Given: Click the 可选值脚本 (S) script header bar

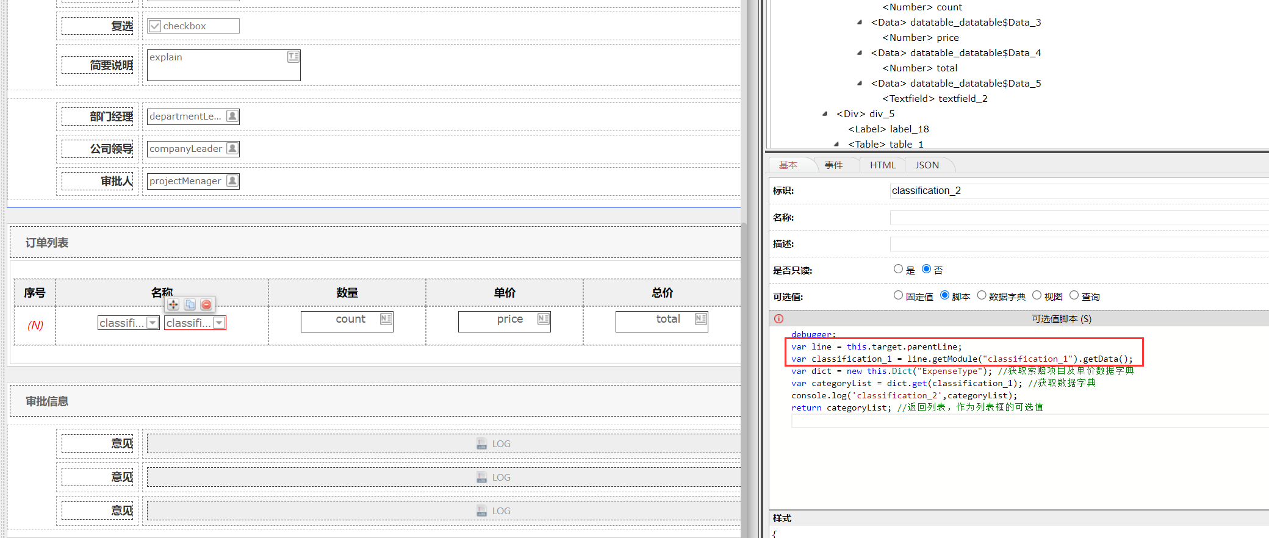Looking at the screenshot, I should 1019,319.
